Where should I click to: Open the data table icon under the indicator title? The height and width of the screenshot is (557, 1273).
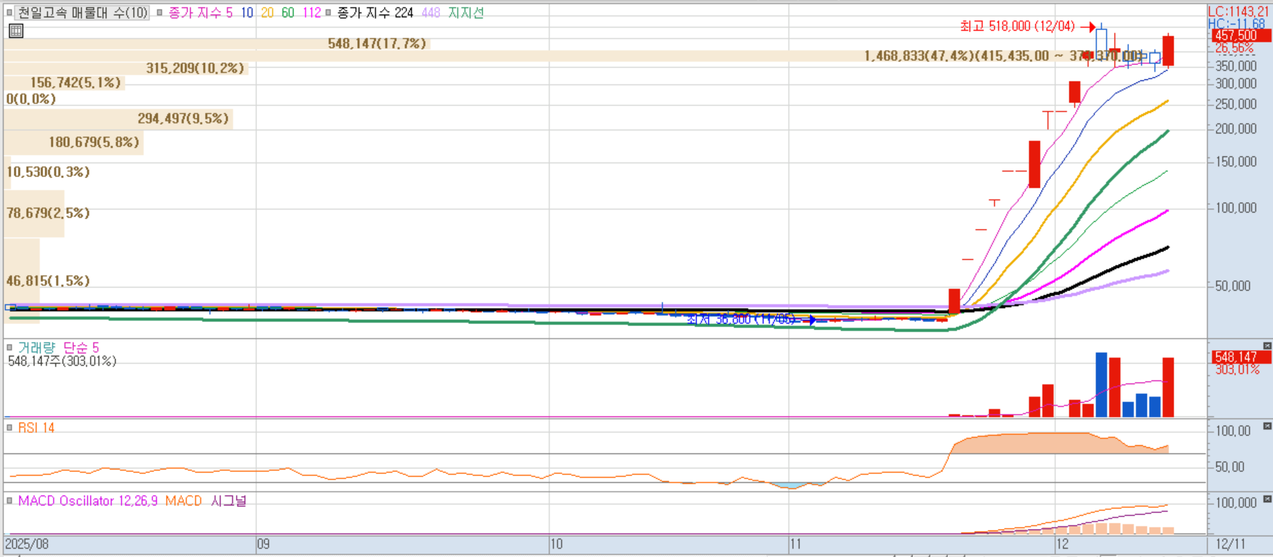pos(16,30)
